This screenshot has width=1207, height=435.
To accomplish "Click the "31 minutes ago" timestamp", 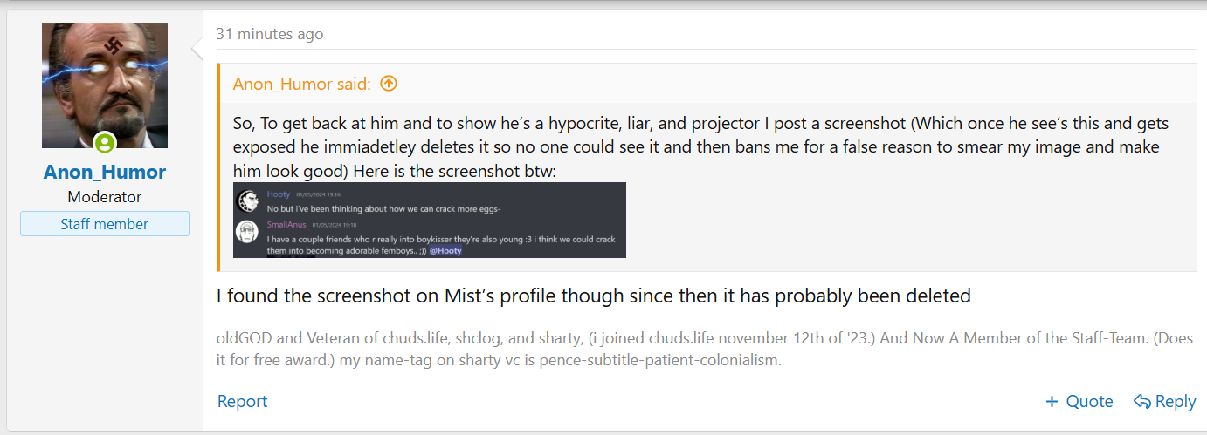I will [270, 34].
